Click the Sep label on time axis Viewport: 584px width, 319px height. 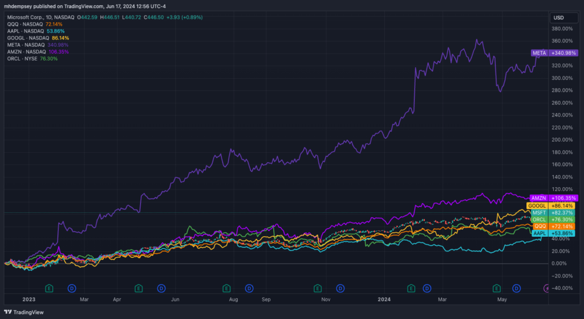coord(266,299)
